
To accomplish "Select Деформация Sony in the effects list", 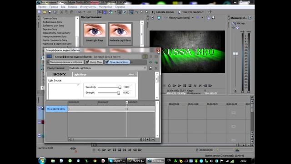I will coord(52,22).
